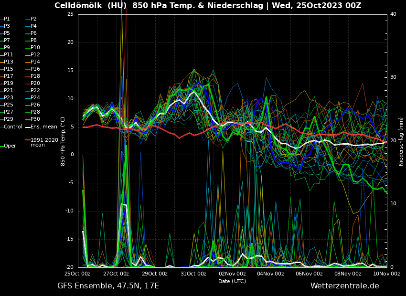Click the Ens. mean legend entry
This screenshot has height=296, width=406.
pos(43,127)
